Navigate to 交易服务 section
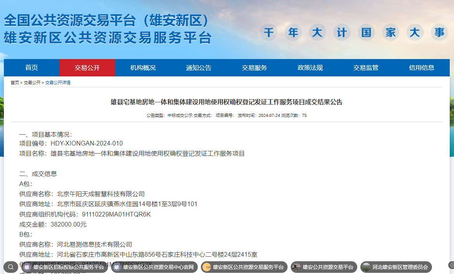 (x=254, y=68)
